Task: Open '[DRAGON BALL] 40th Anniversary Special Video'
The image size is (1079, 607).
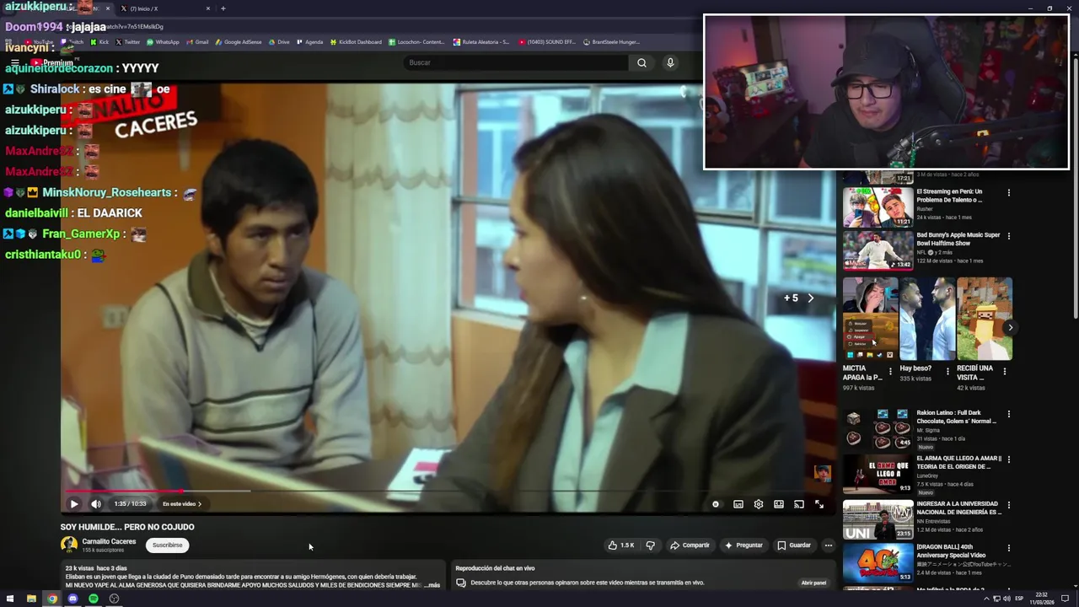Action: click(x=878, y=564)
